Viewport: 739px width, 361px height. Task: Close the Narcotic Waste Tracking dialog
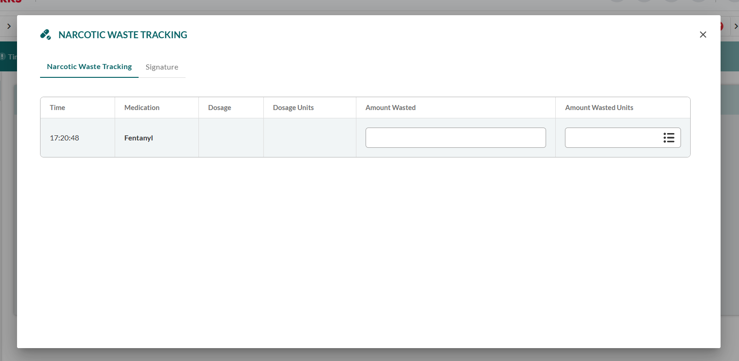point(703,35)
